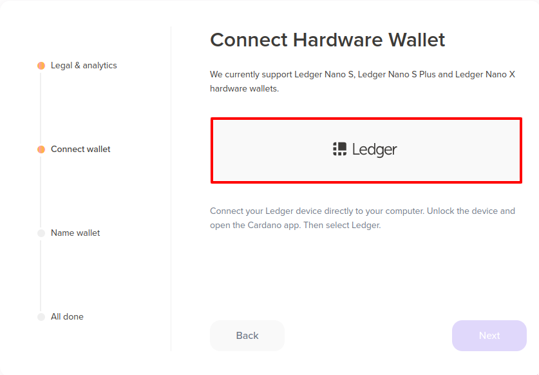Click progress line between Legal and Connect wallet
This screenshot has height=375, width=539.
(x=41, y=108)
